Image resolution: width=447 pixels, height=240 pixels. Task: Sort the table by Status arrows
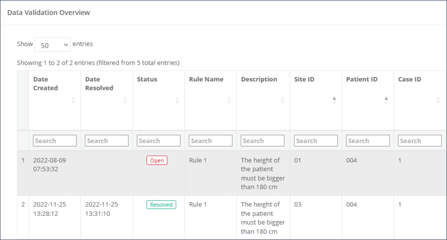pos(177,101)
